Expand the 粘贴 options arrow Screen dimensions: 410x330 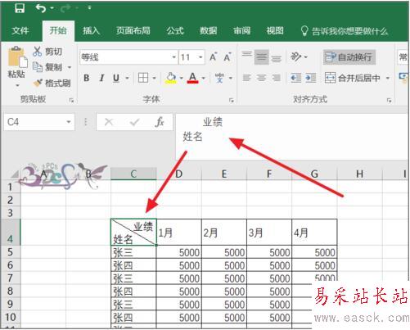pyautogui.click(x=17, y=85)
